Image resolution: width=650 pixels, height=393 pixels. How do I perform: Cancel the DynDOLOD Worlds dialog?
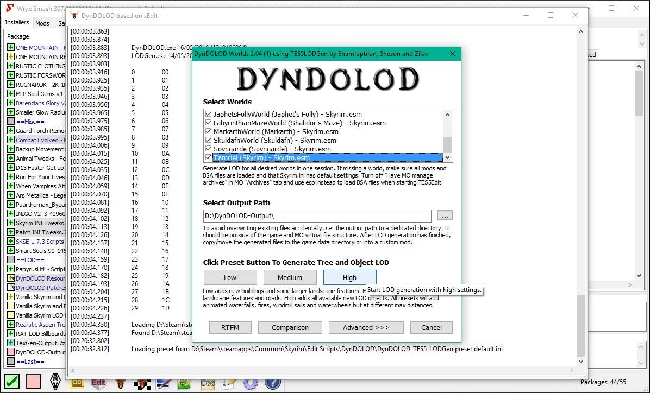431,327
